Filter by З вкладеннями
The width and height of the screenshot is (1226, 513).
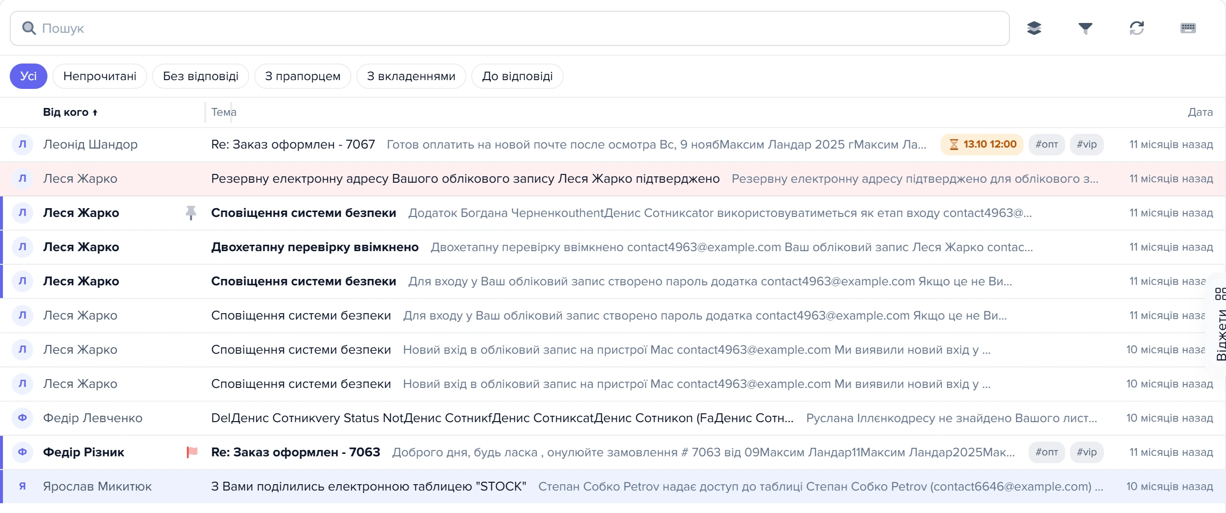coord(411,76)
